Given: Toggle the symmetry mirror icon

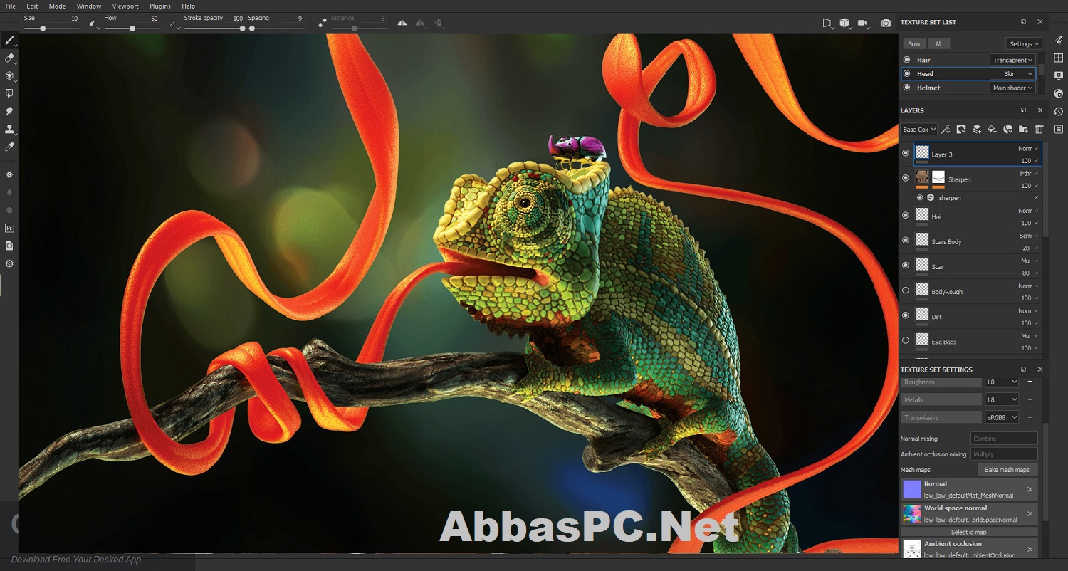Looking at the screenshot, I should (x=402, y=23).
